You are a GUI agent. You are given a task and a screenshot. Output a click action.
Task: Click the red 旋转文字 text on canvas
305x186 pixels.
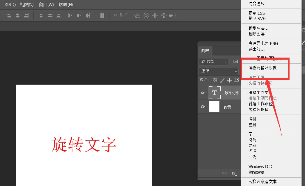click(84, 145)
